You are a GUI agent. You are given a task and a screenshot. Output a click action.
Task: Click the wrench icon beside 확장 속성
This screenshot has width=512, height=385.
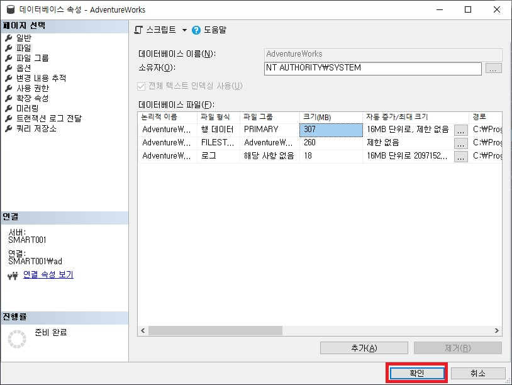(x=9, y=98)
